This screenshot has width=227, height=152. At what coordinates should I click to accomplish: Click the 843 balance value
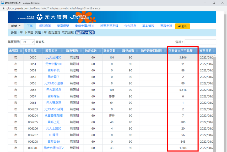[183, 142]
